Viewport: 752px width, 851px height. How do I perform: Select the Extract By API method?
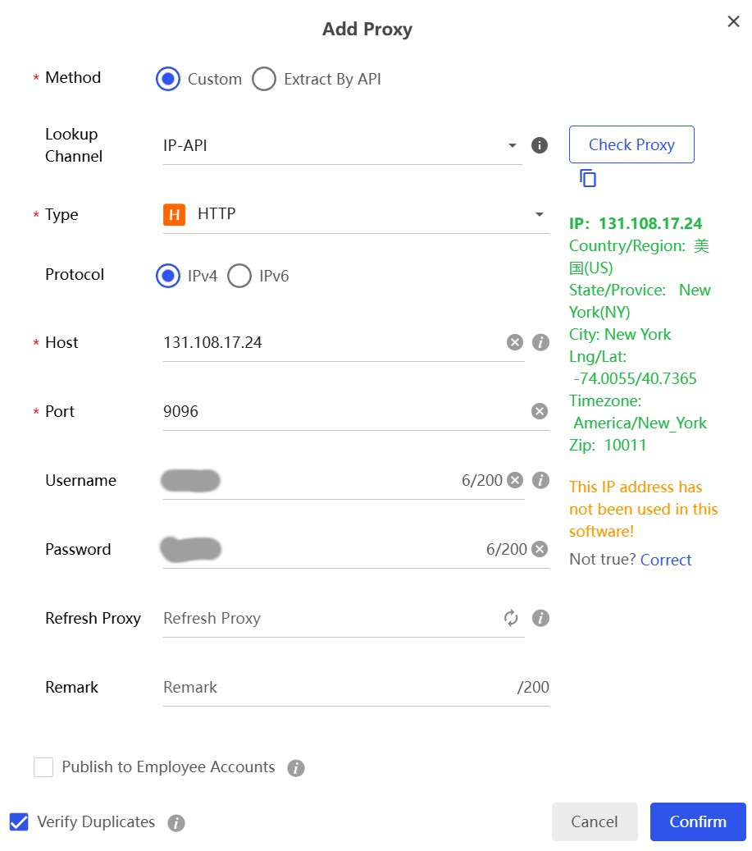point(264,80)
